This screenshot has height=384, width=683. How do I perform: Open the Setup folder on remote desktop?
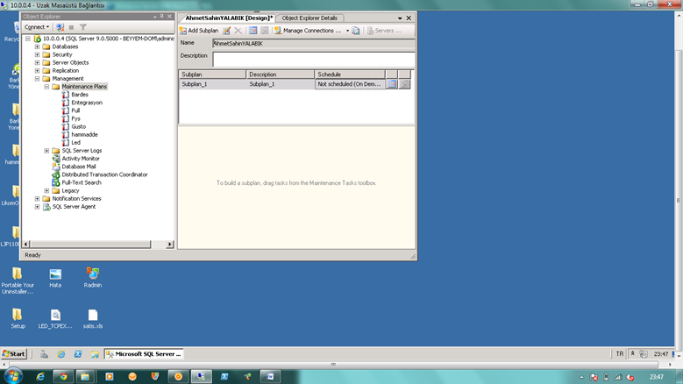18,319
